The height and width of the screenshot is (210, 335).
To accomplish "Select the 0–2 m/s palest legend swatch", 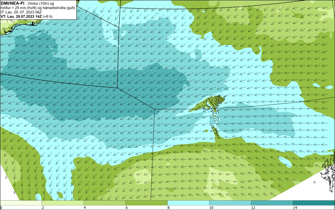I will [x=21, y=203].
